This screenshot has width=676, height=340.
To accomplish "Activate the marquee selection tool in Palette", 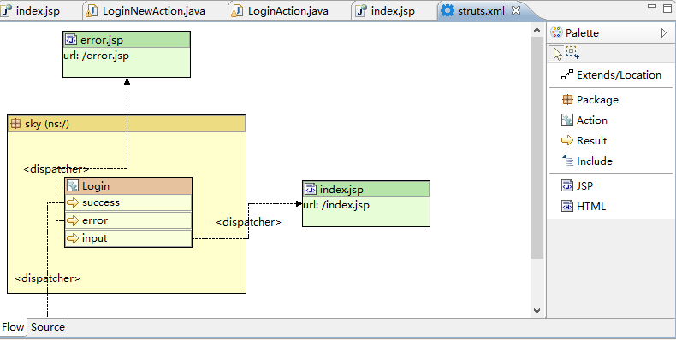I will (573, 53).
